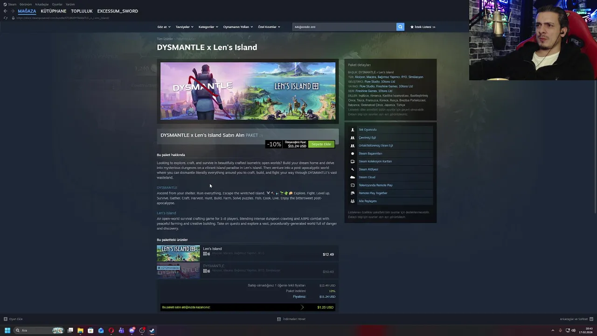The width and height of the screenshot is (597, 336).
Task: Click the taskbar clock showing 20:43
Action: (x=586, y=330)
